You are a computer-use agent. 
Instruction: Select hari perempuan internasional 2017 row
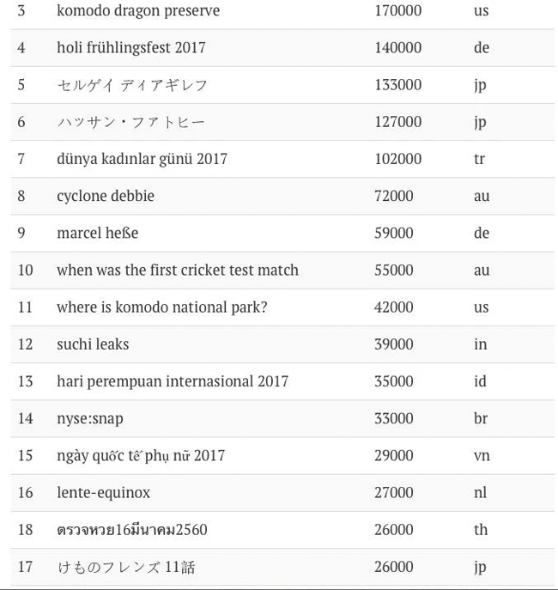(282, 381)
